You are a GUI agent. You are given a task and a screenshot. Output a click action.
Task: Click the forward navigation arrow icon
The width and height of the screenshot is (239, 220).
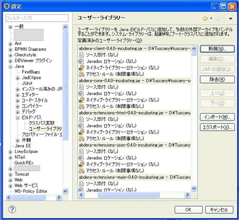click(218, 19)
